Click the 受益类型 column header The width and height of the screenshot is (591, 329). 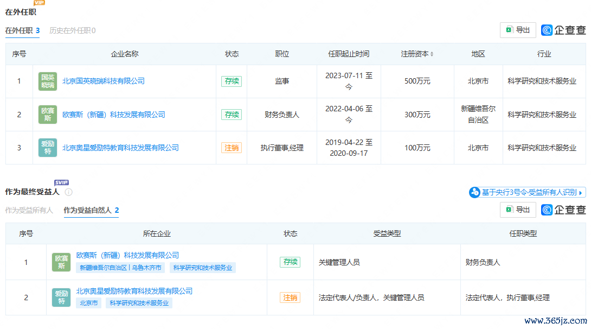[x=387, y=233]
